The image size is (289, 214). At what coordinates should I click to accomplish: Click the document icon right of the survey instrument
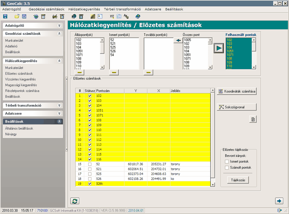(62, 17)
